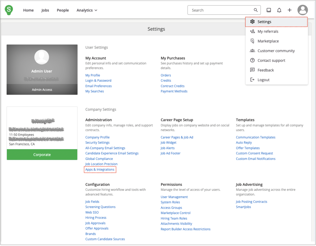Select My referrals menu entry
The width and height of the screenshot is (316, 246).
(x=276, y=31)
